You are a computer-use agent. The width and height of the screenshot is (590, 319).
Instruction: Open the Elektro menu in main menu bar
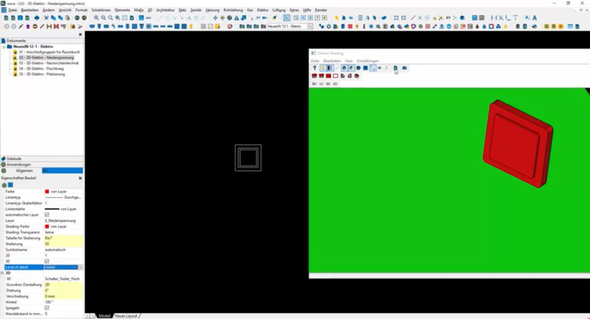point(262,10)
